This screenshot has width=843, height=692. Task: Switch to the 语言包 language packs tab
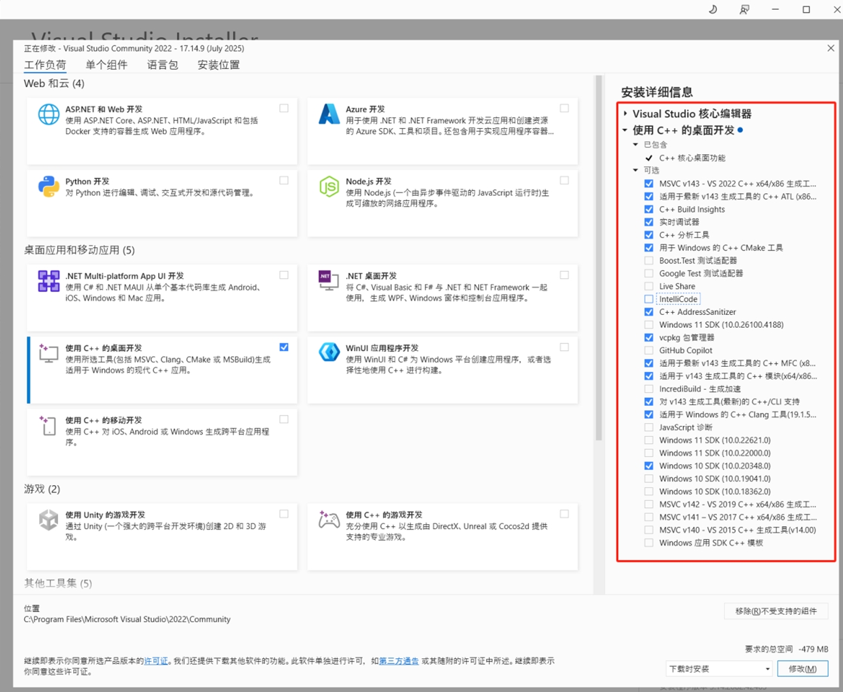(163, 65)
